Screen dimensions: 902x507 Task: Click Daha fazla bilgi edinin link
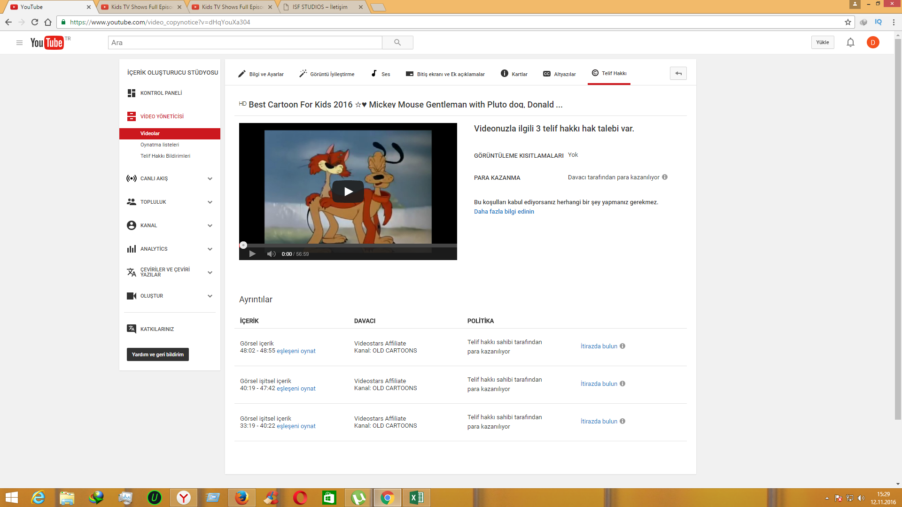504,212
